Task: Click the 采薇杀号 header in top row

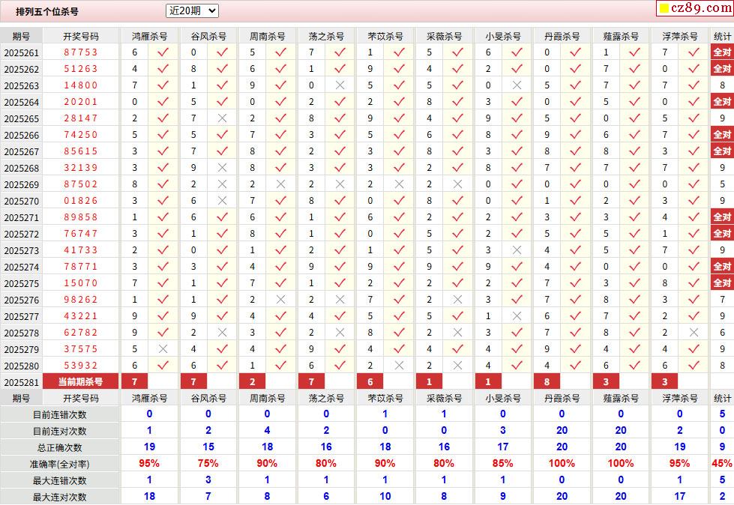Action: tap(444, 36)
